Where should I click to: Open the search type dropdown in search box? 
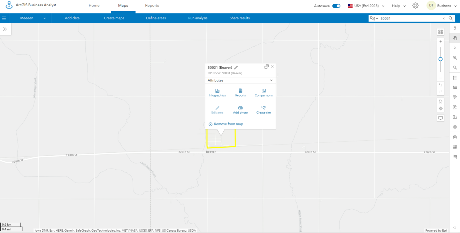[374, 18]
